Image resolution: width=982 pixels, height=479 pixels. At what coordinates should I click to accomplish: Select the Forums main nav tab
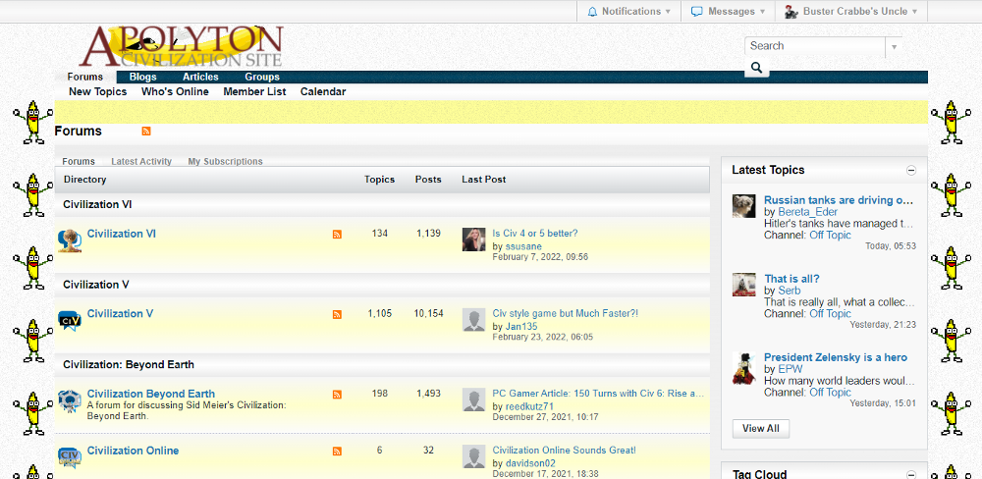coord(85,77)
